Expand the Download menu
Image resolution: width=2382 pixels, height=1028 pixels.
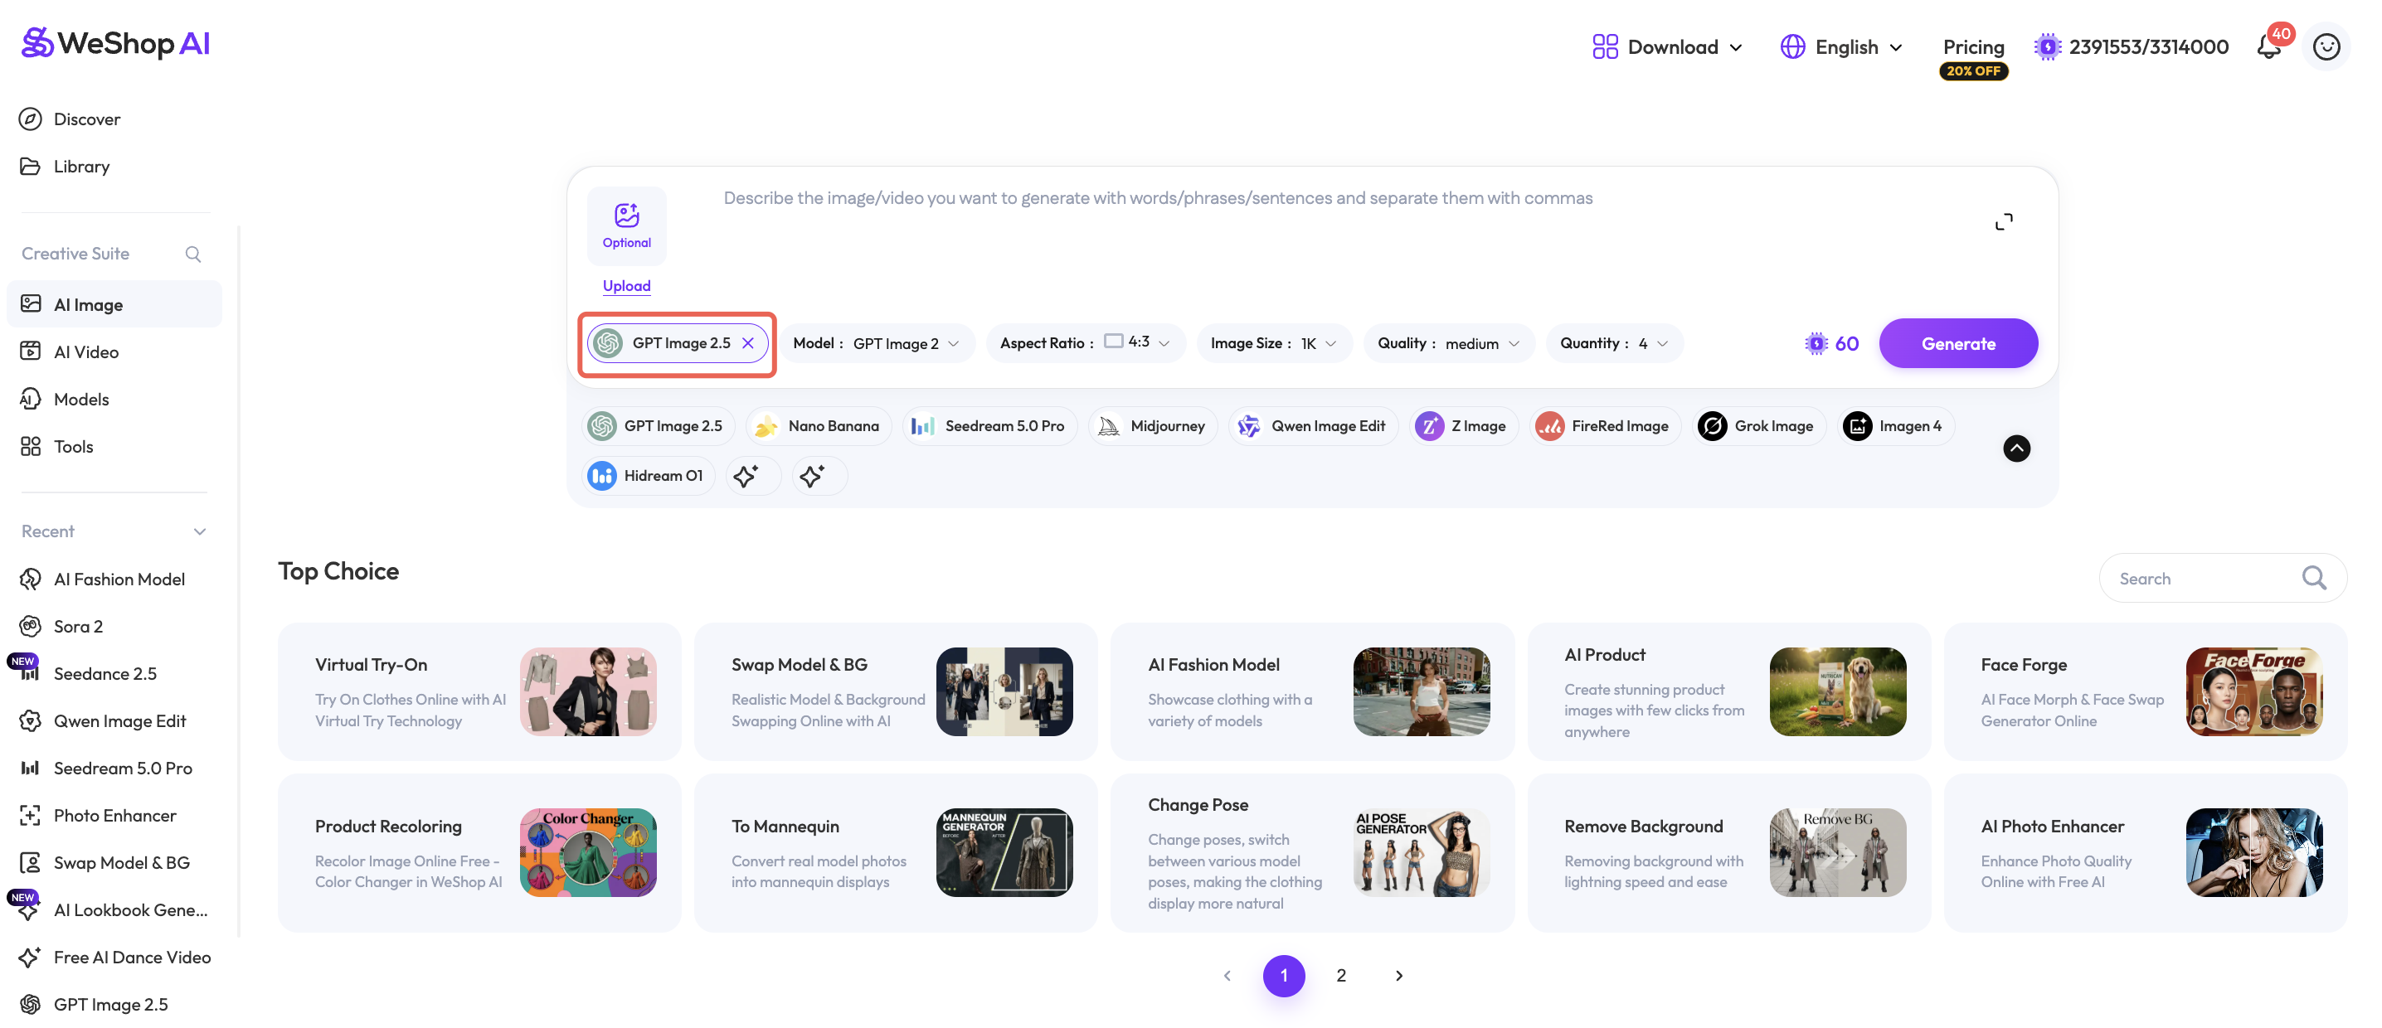pos(1667,47)
